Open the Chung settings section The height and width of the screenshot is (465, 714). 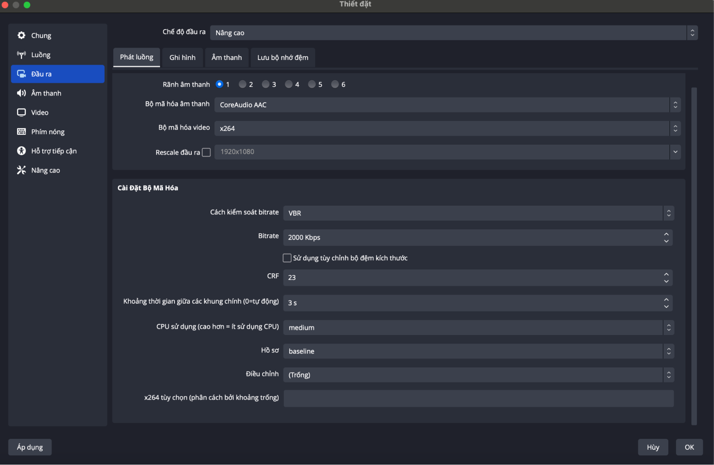[58, 35]
